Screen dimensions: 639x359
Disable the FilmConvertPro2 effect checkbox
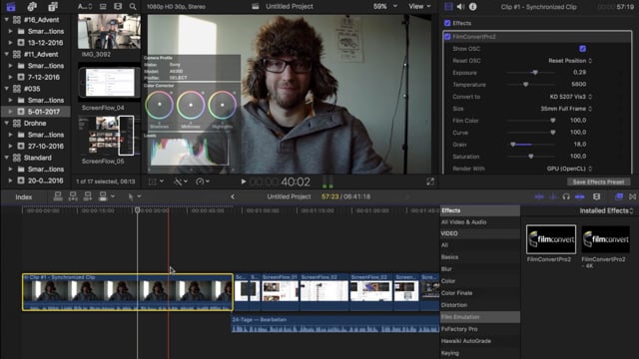447,37
